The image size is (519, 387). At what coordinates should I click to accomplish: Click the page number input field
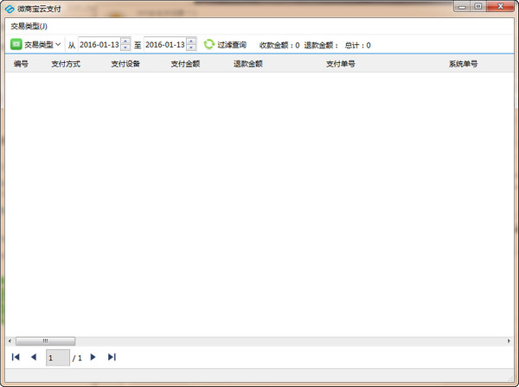click(x=57, y=357)
